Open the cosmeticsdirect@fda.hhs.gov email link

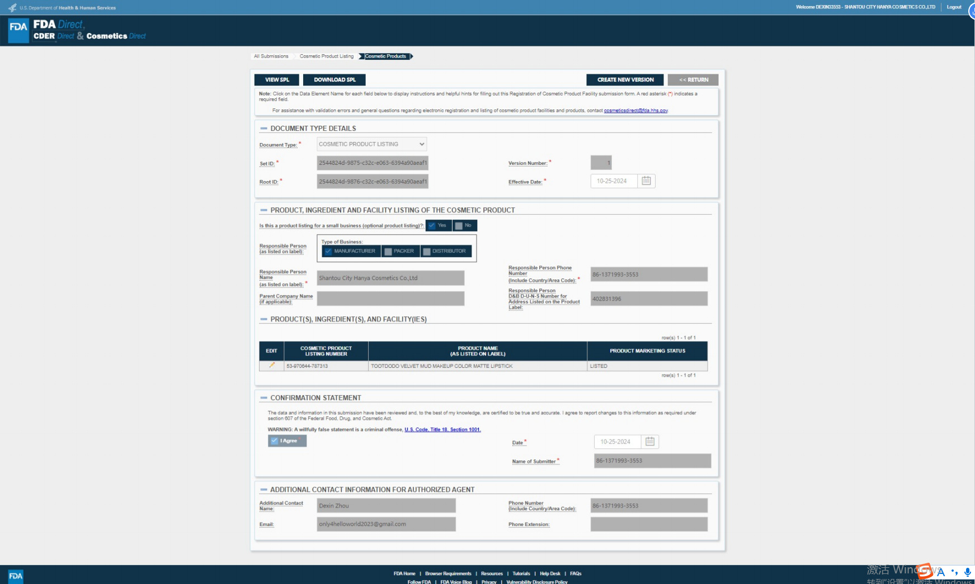(636, 111)
